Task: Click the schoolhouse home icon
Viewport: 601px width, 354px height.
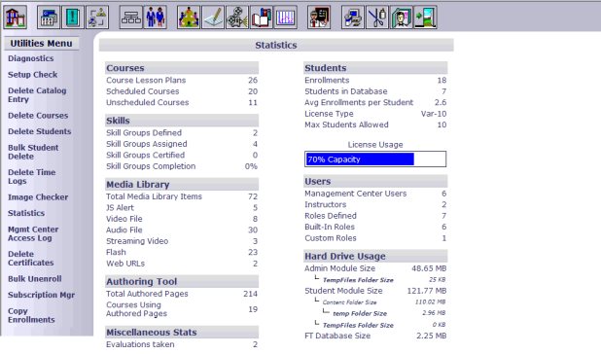Action: (x=15, y=18)
